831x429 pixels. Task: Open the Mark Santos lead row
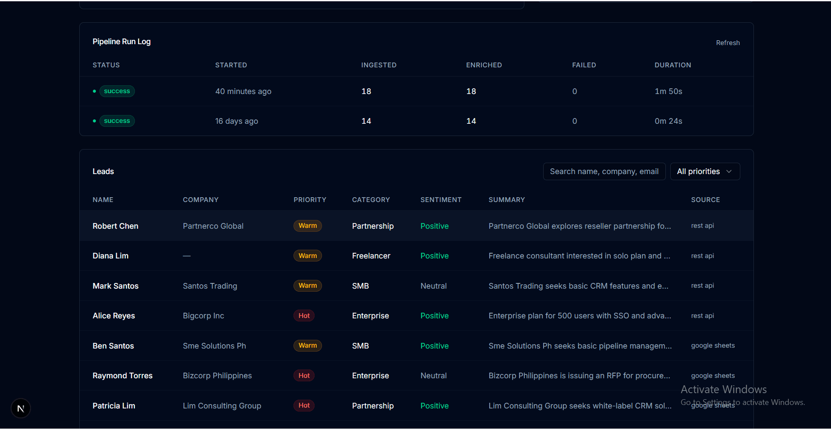[x=416, y=286]
